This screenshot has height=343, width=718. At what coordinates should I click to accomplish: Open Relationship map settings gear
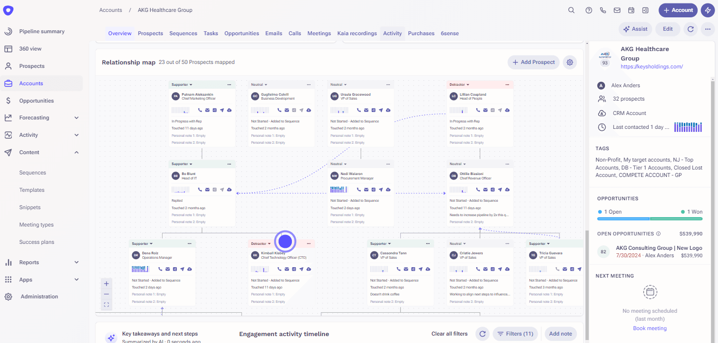[x=570, y=62]
